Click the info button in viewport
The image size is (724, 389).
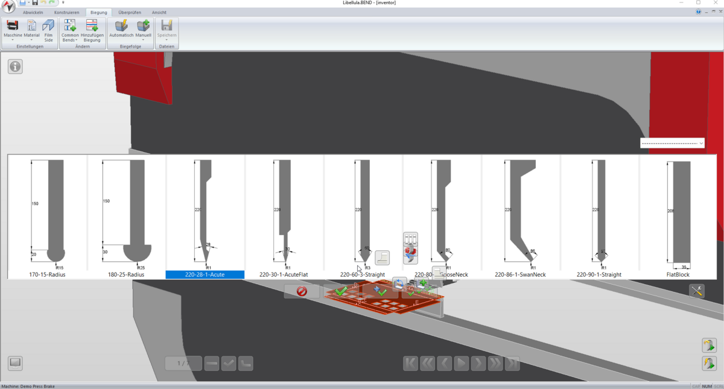click(x=15, y=67)
